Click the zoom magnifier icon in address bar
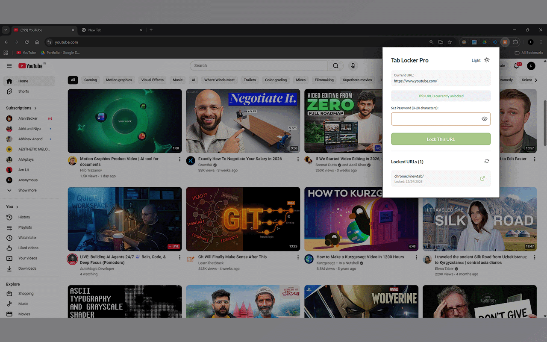 (x=431, y=42)
